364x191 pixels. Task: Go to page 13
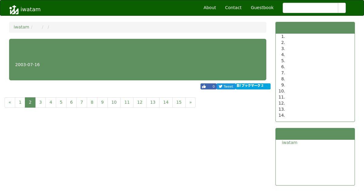pos(153,102)
